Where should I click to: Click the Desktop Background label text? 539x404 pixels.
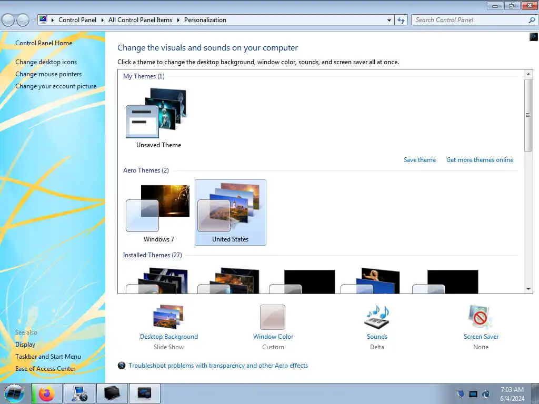coord(169,337)
